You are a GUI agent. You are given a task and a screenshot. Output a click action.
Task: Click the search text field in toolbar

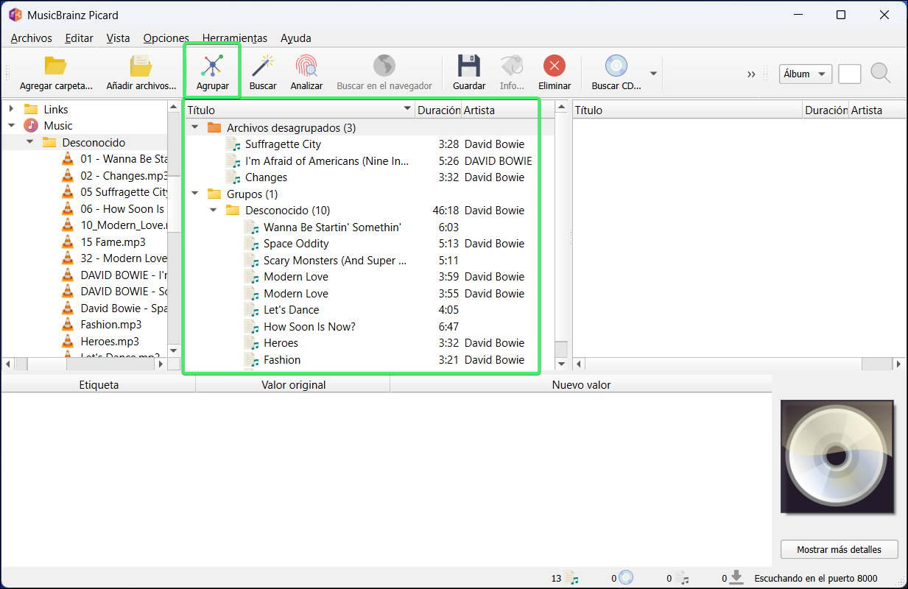point(850,74)
